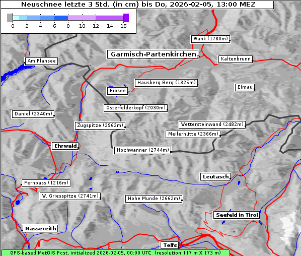Viewport: 301px width, 256px height.
Task: Click the Neuschnee letzte 3 Std. title
Action: [138, 4]
